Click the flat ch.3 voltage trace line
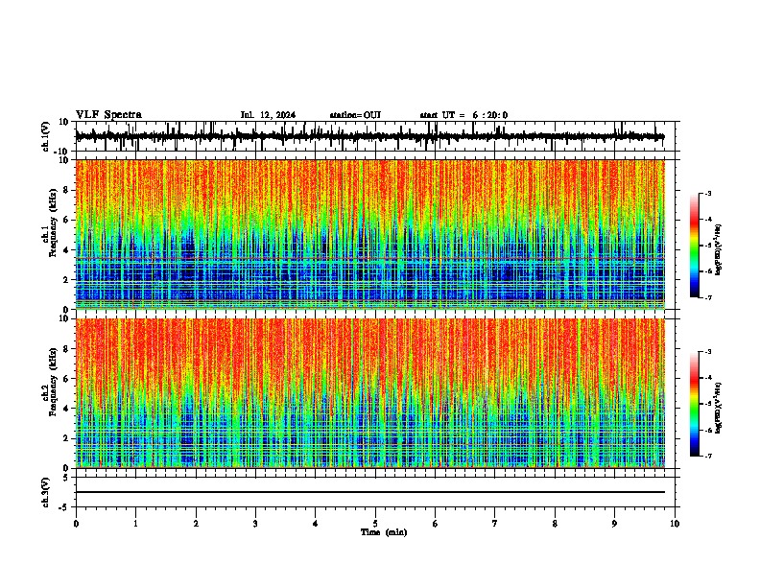760x587 pixels. click(x=369, y=492)
